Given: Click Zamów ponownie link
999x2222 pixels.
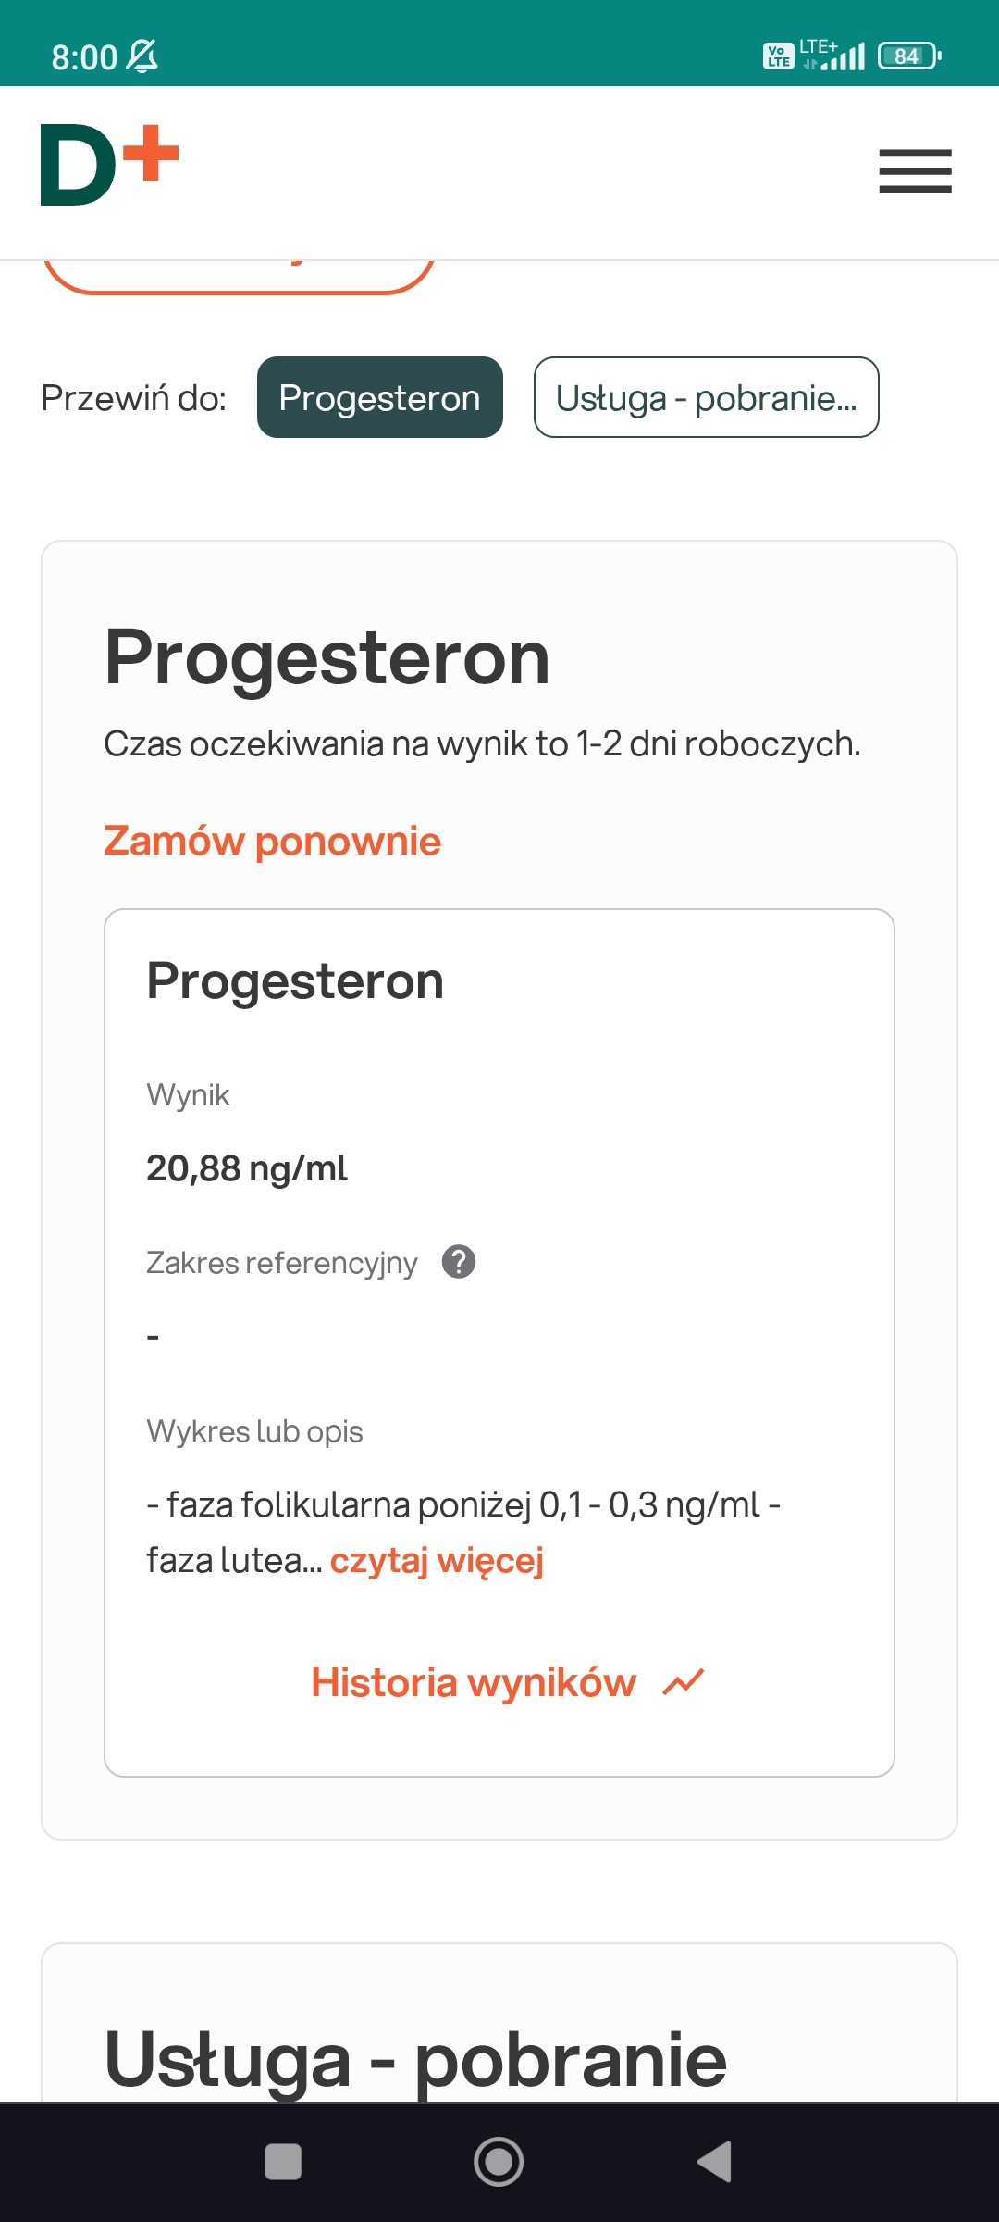Looking at the screenshot, I should 272,841.
